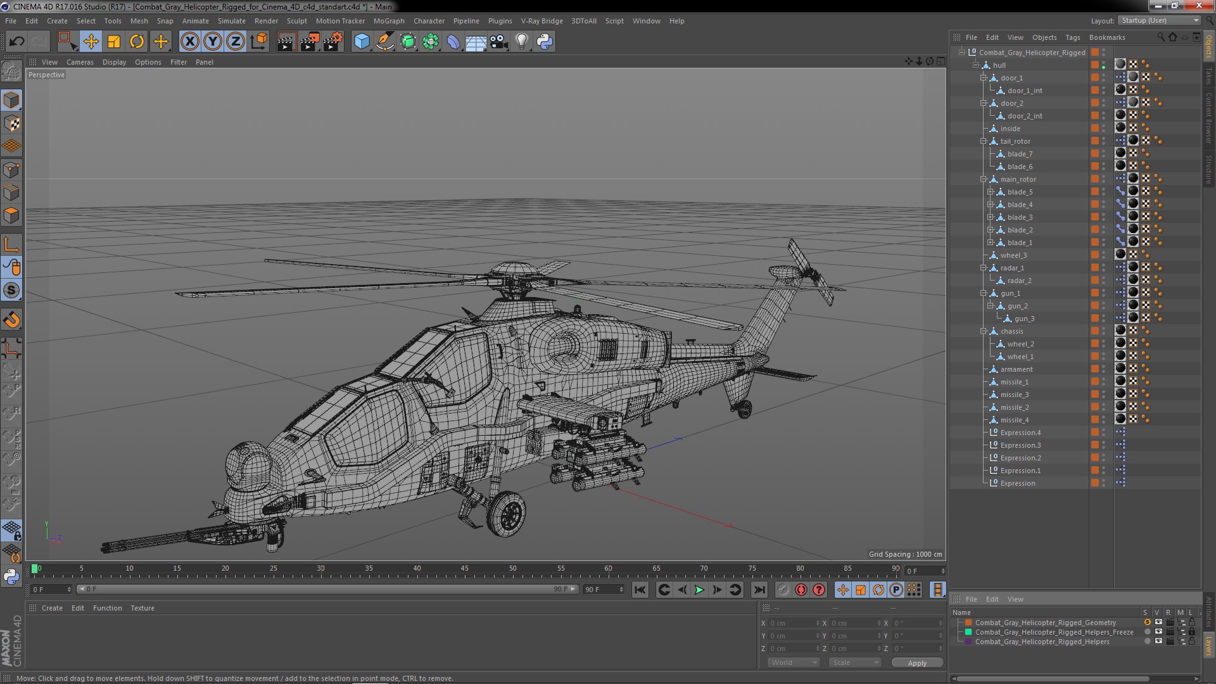1216x684 pixels.
Task: Click the Python icon in toolbar
Action: click(x=544, y=42)
